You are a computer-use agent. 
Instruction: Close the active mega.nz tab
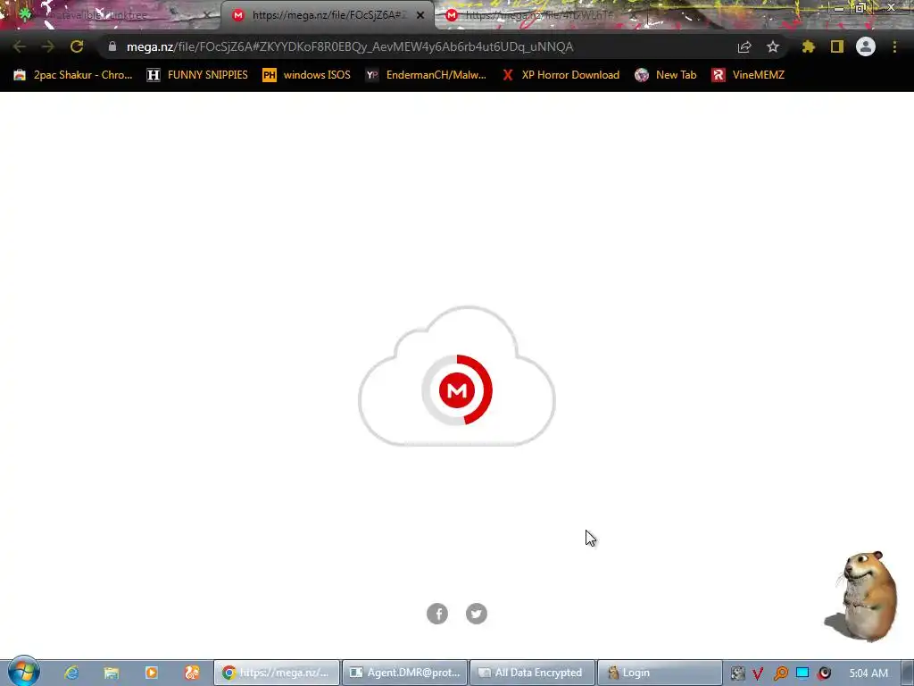[x=420, y=15]
